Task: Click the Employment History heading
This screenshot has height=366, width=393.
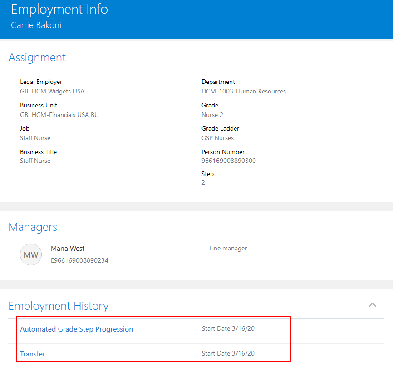Action: pos(59,306)
